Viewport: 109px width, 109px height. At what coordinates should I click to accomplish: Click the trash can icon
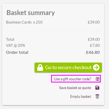click(x=97, y=96)
